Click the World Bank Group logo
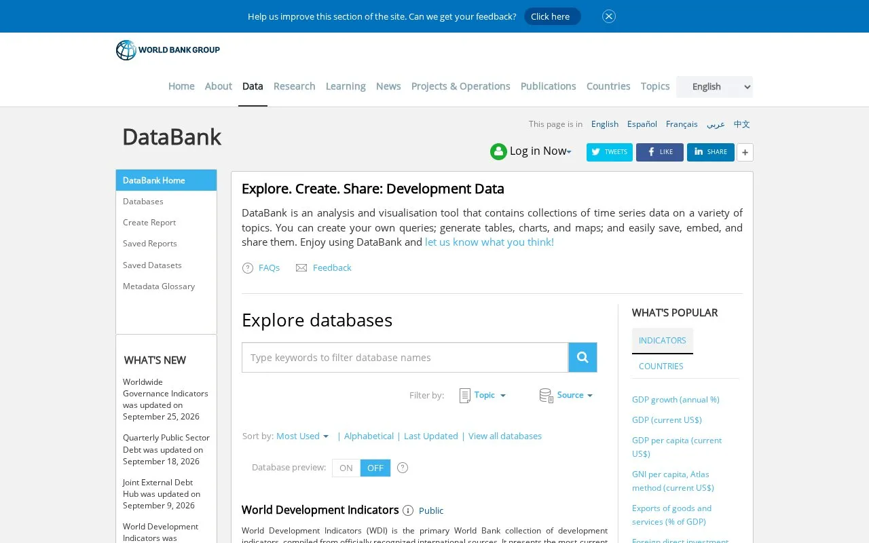The image size is (869, 543). [168, 50]
